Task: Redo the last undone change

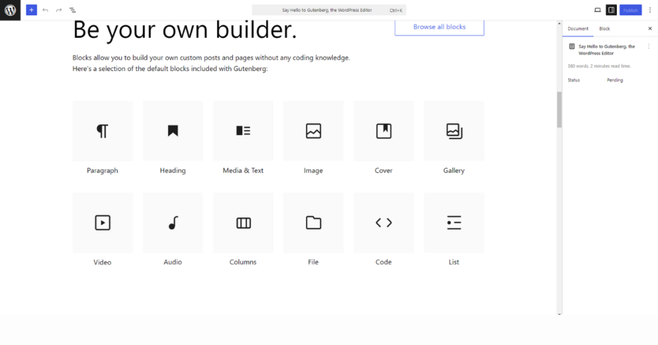Action: (x=58, y=10)
